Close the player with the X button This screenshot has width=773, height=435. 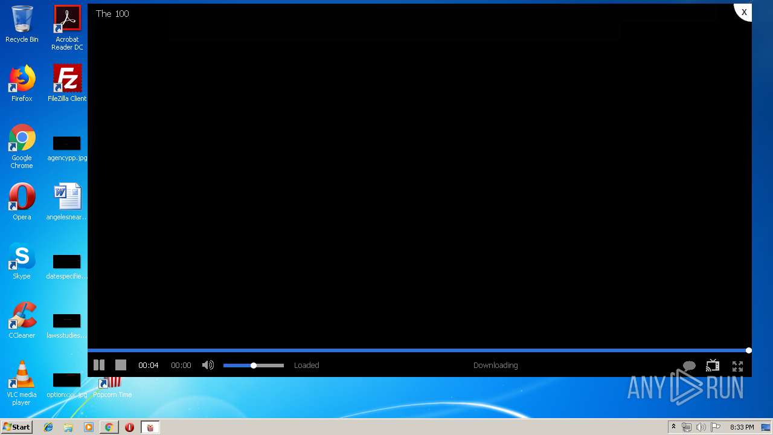[743, 12]
